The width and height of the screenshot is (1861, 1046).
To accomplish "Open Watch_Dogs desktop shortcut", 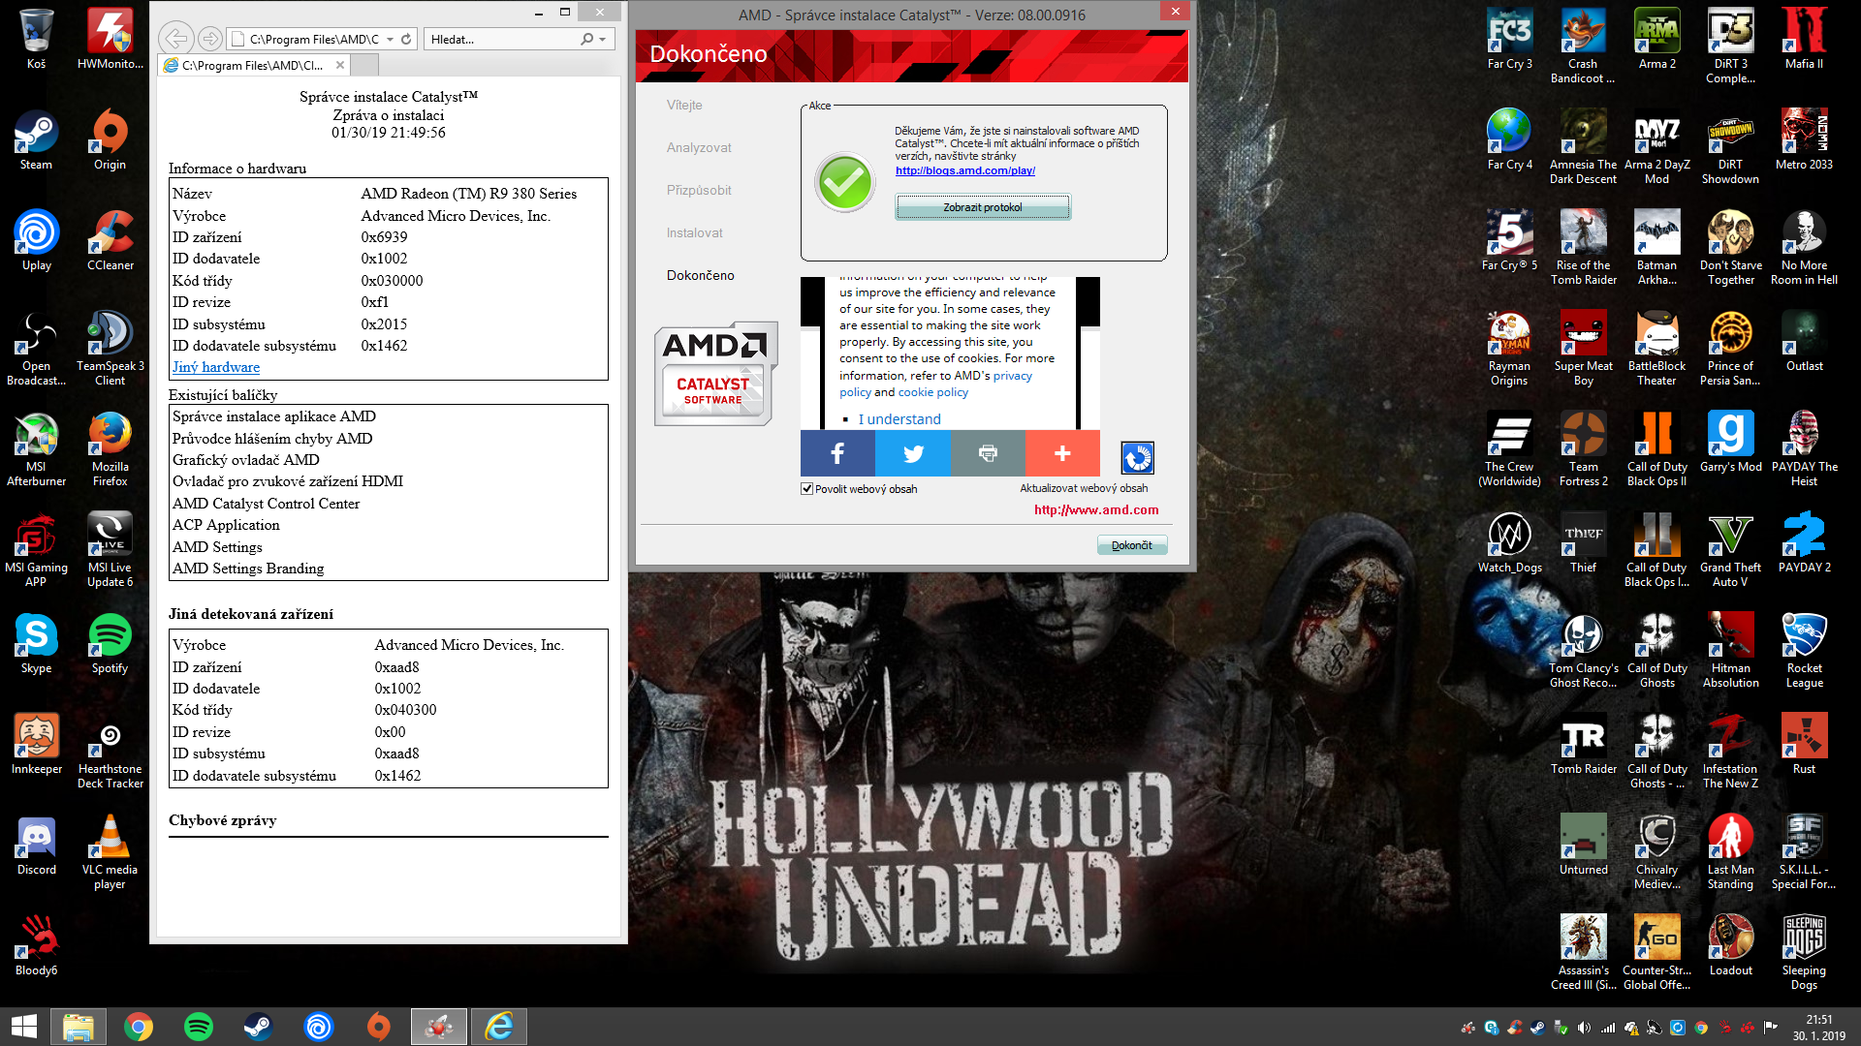I will coord(1509,543).
